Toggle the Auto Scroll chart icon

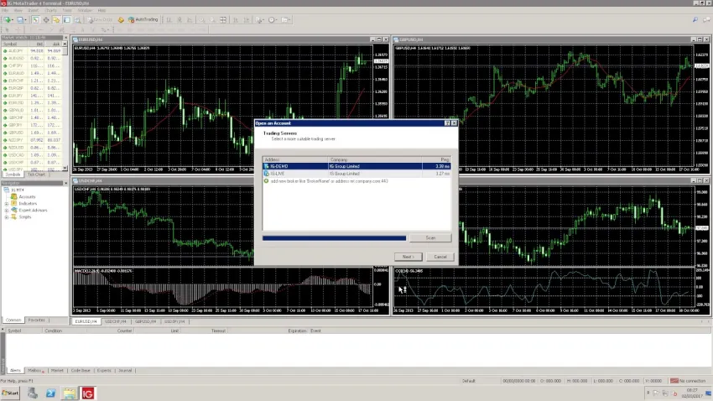(x=236, y=19)
